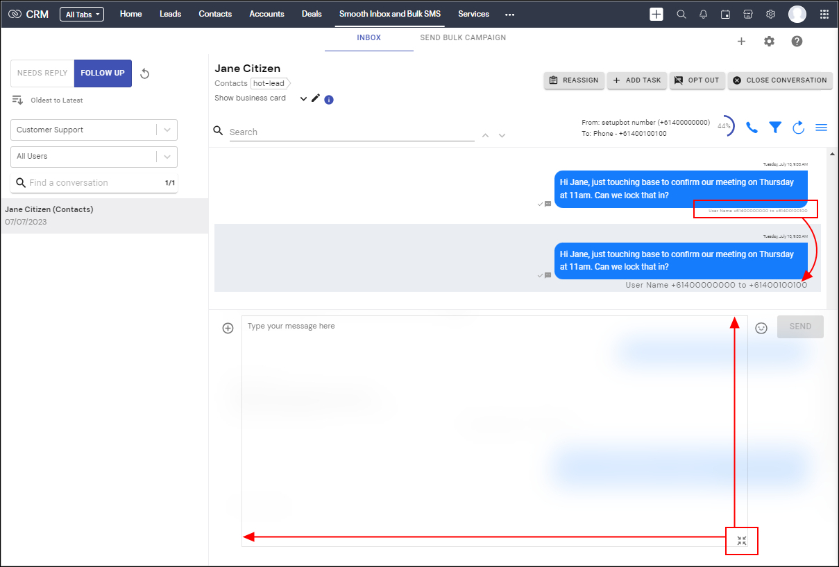This screenshot has width=839, height=567.
Task: Go to the Home tab
Action: 131,14
